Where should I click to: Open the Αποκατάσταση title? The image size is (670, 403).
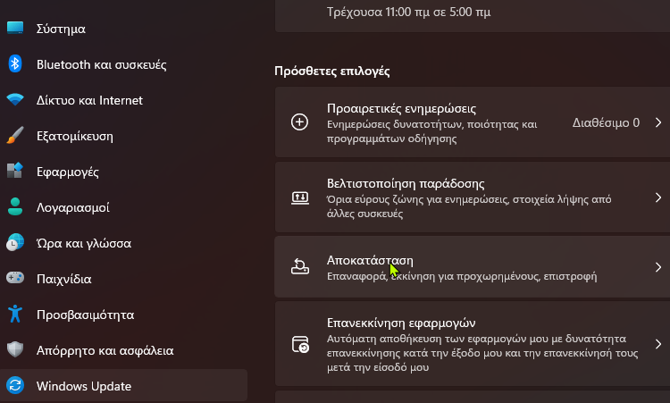pos(370,260)
